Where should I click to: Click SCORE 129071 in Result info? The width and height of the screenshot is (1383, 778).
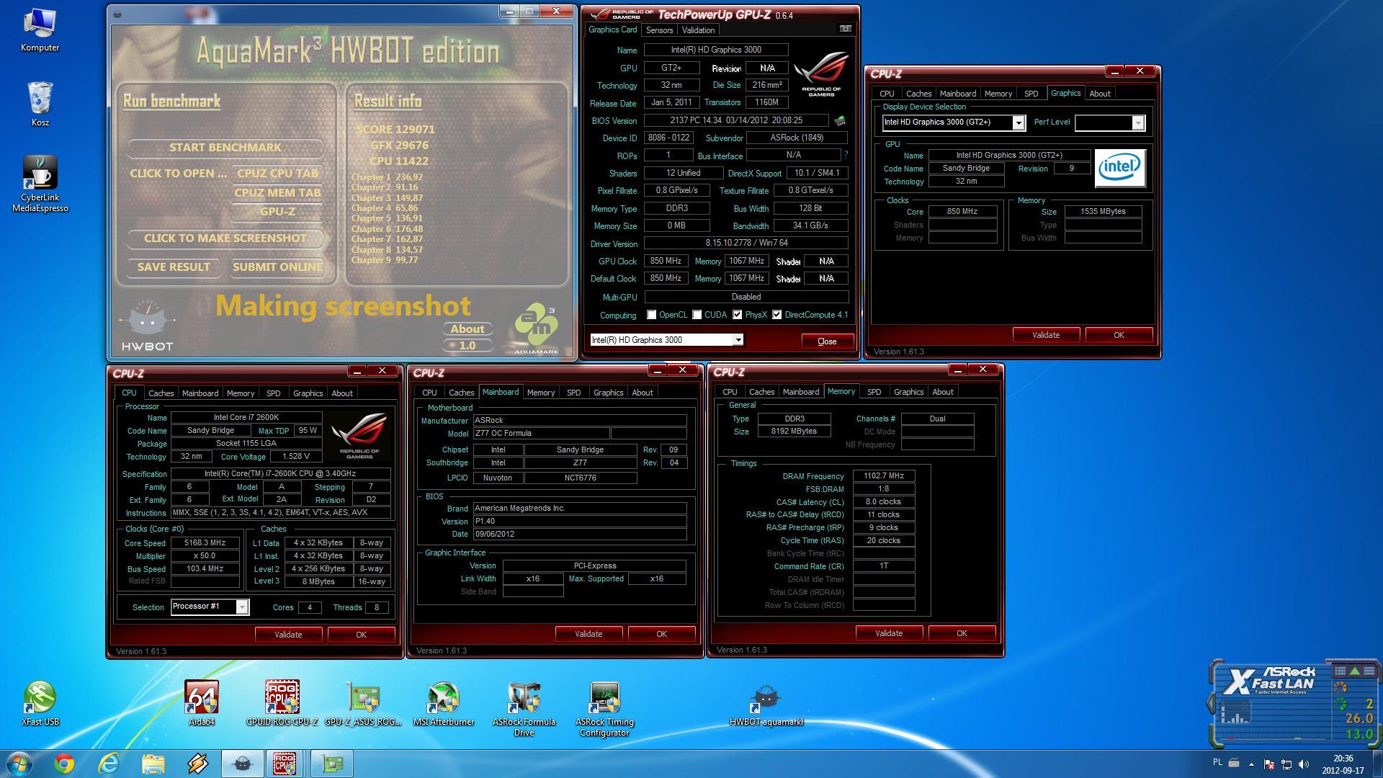point(395,130)
